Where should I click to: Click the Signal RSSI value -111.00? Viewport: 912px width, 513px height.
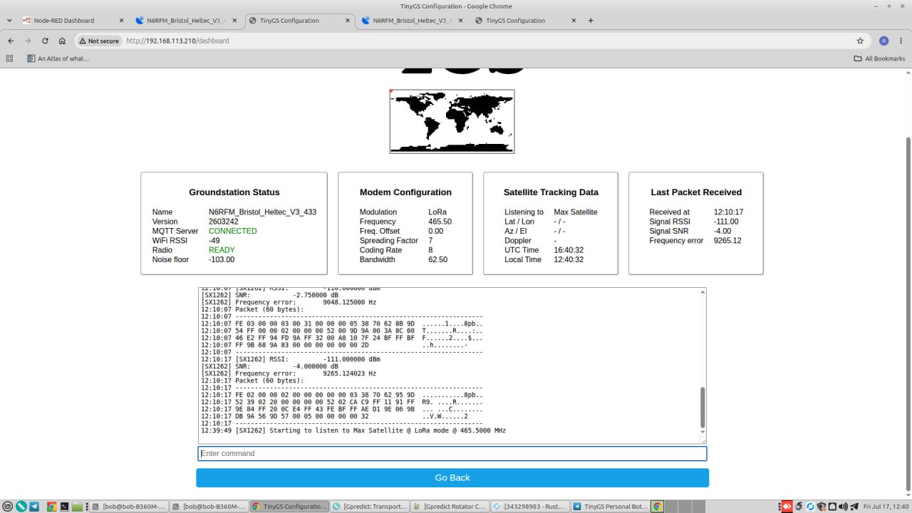point(726,222)
